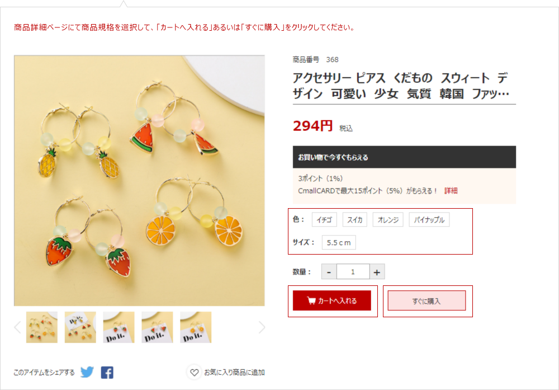Click previous thumbnail arrow
Viewport: 559px width, 390px height.
[x=17, y=327]
